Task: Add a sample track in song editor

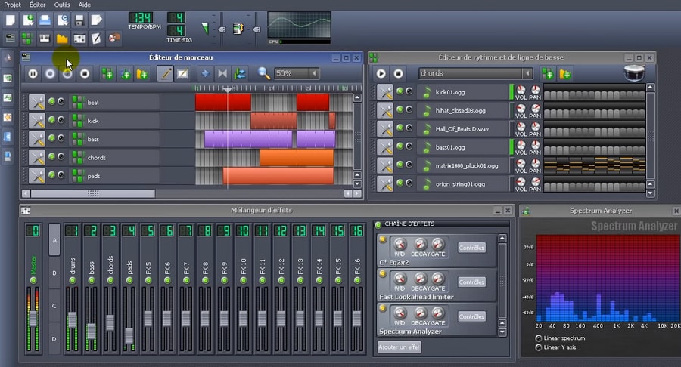Action: point(125,74)
